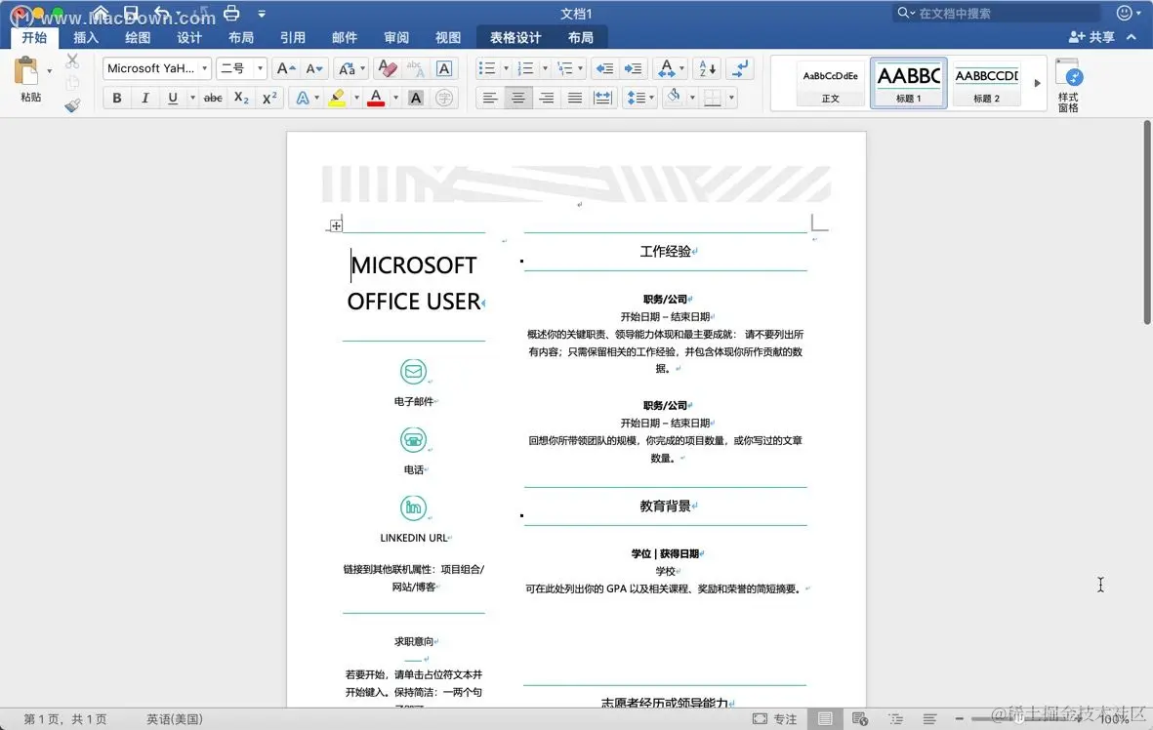This screenshot has width=1153, height=730.
Task: Open the feedback smiley icon
Action: (x=1125, y=14)
